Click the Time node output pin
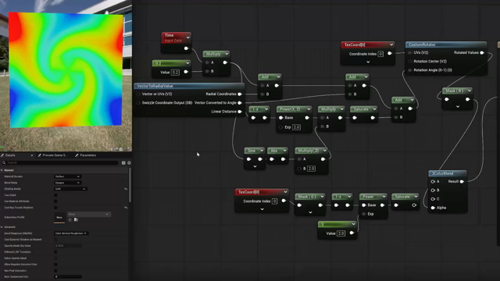The width and height of the screenshot is (500, 281). [x=186, y=48]
